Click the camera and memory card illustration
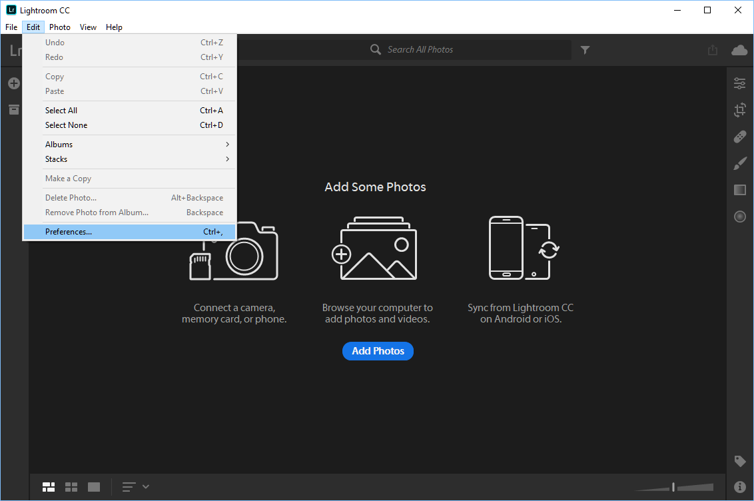This screenshot has height=501, width=754. (234, 251)
